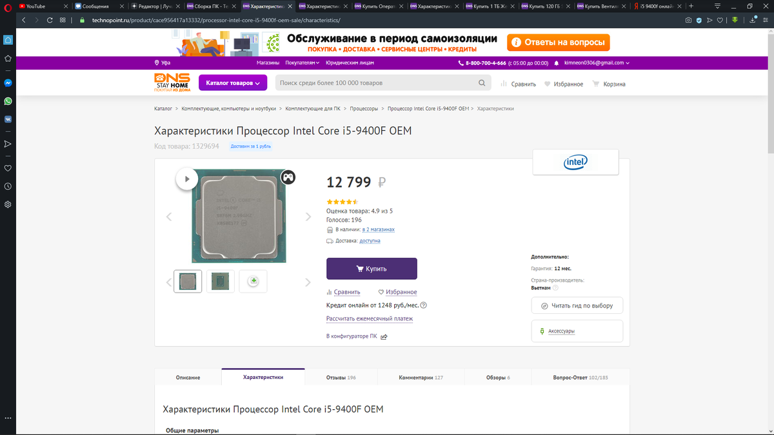Click Ответы на вопросы orange button
Viewport: 774px width, 435px height.
click(559, 43)
